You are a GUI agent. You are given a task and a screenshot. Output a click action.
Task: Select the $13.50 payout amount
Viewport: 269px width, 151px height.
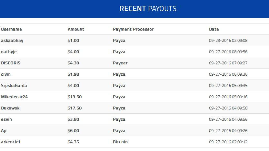[75, 97]
